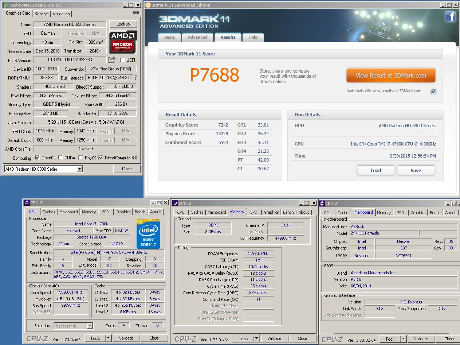
Task: Click the middle CPU-Z Memory window title icon
Action: tap(175, 203)
